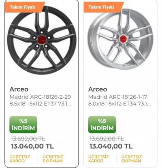Click the red center cap of the grey wheel
Screen dimensions: 162x168
click(x=42, y=39)
